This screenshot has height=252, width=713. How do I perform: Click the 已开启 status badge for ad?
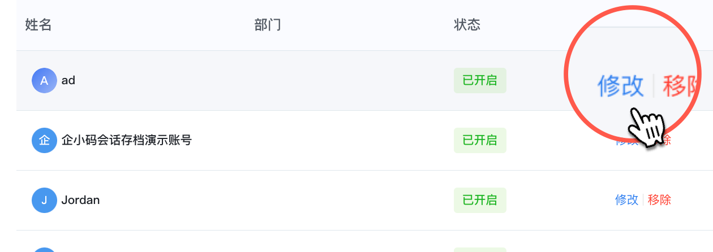[480, 80]
